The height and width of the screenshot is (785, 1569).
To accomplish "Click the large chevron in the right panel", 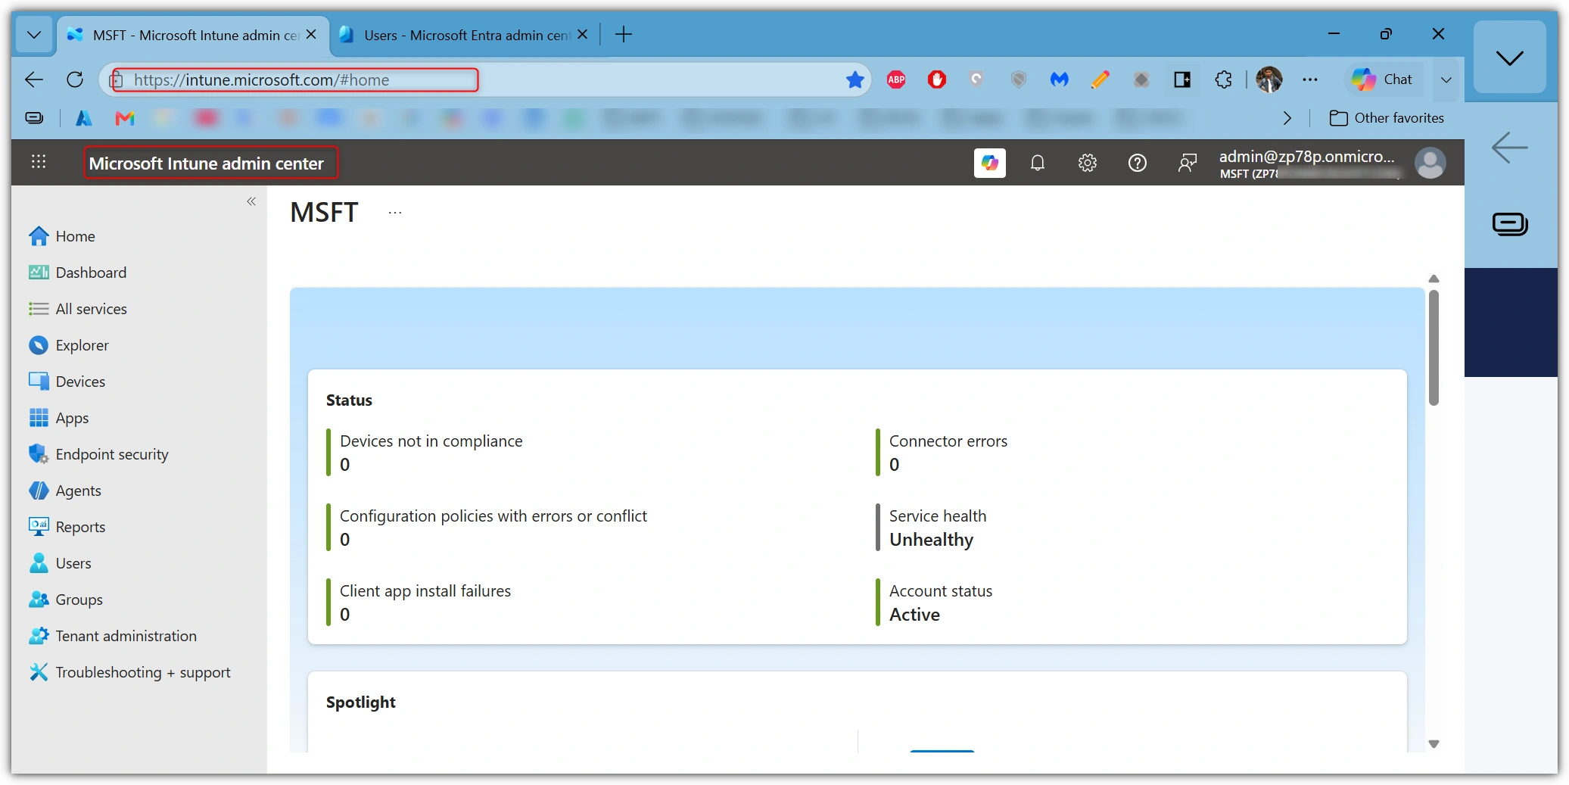I will [1509, 58].
